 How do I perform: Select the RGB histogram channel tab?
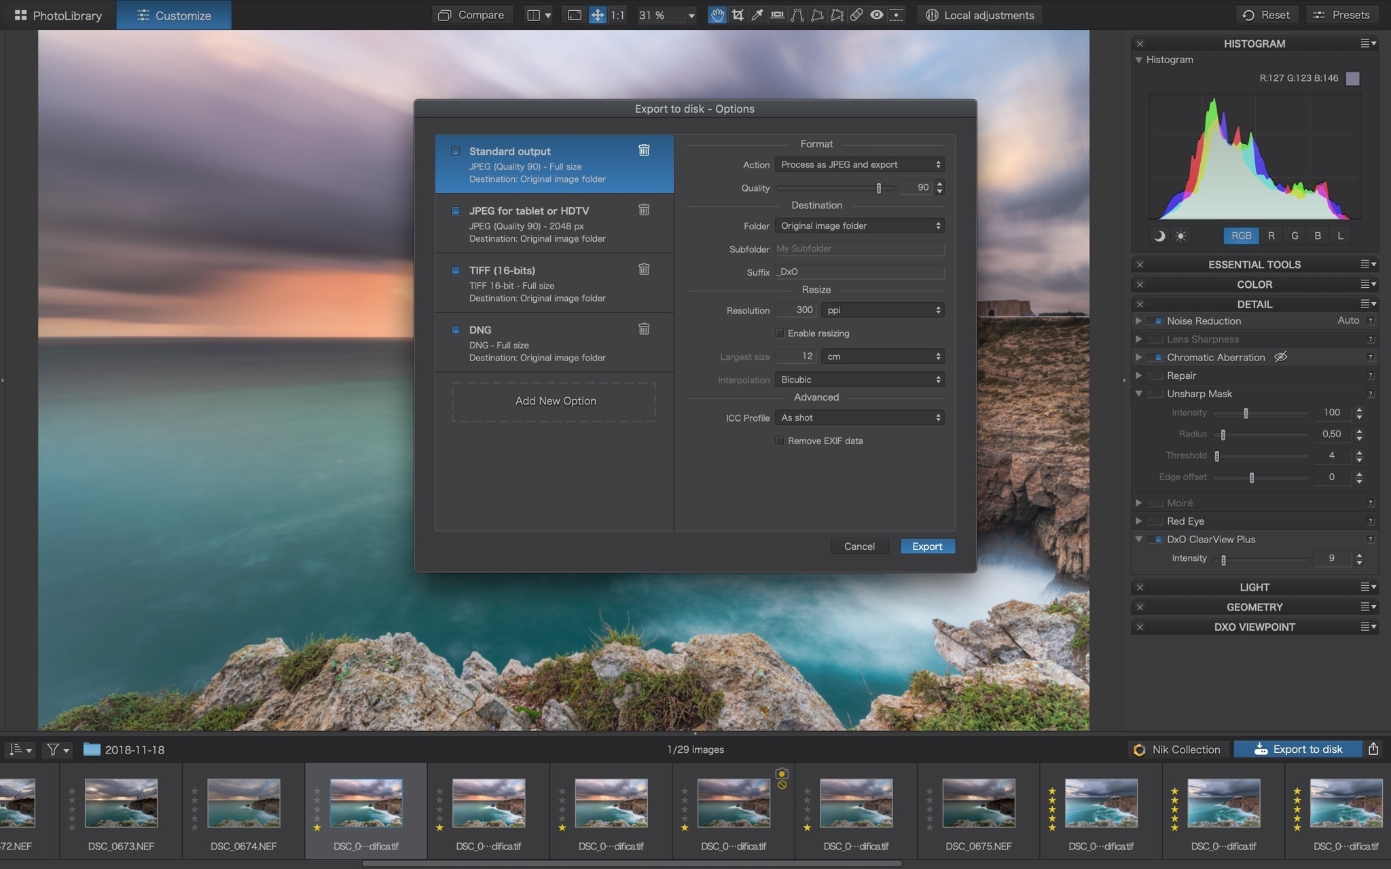(1241, 236)
